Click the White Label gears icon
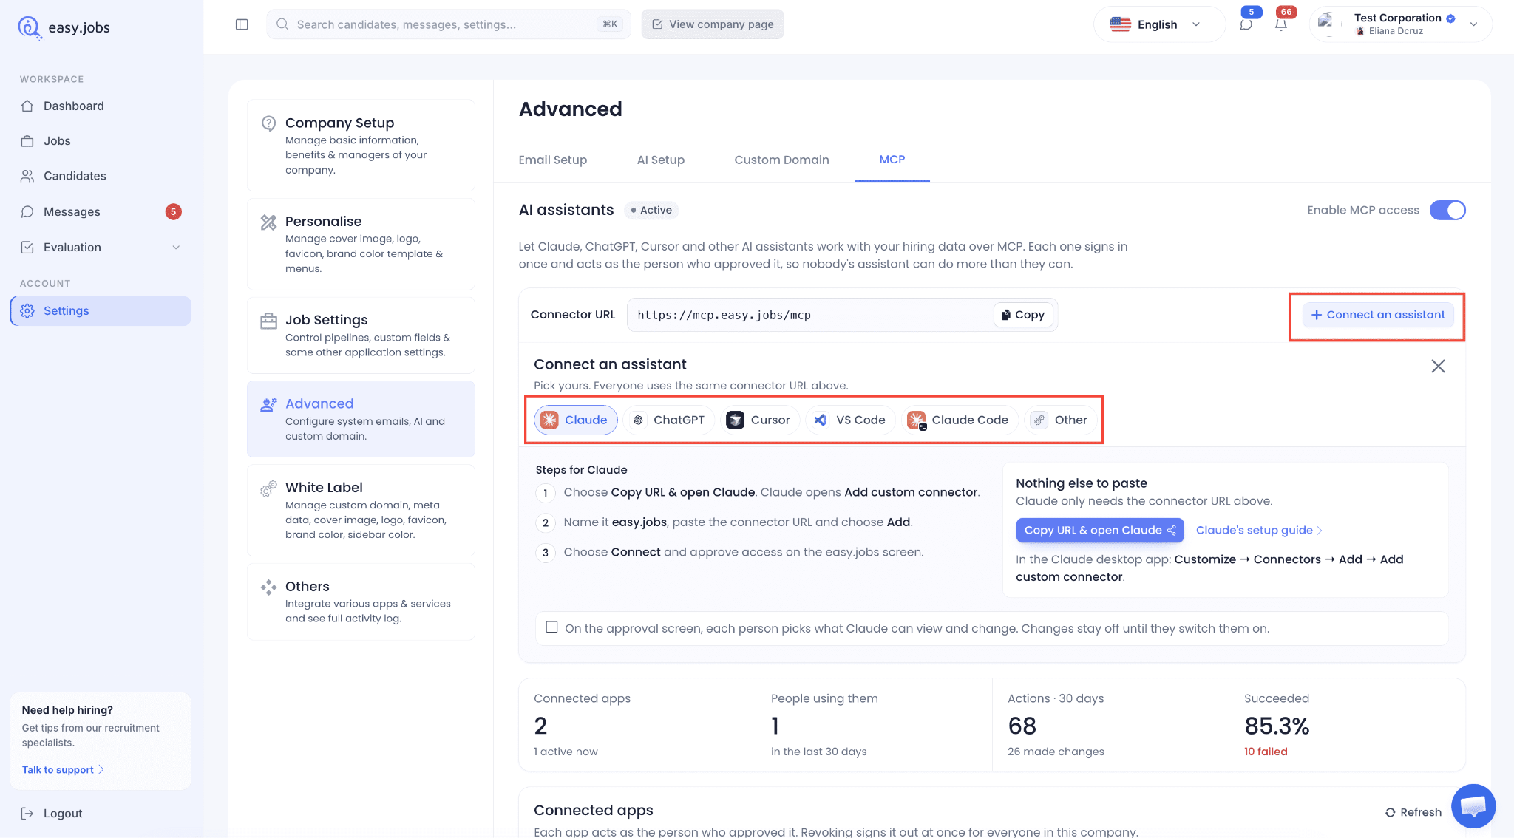Image resolution: width=1514 pixels, height=838 pixels. 269,488
